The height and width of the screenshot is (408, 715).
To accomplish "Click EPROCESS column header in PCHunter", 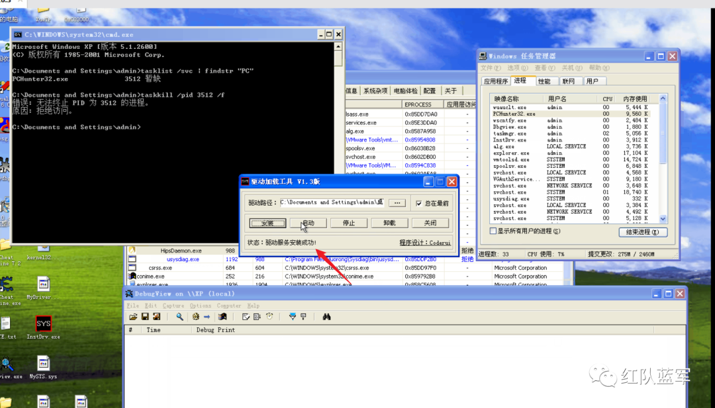I will 422,104.
